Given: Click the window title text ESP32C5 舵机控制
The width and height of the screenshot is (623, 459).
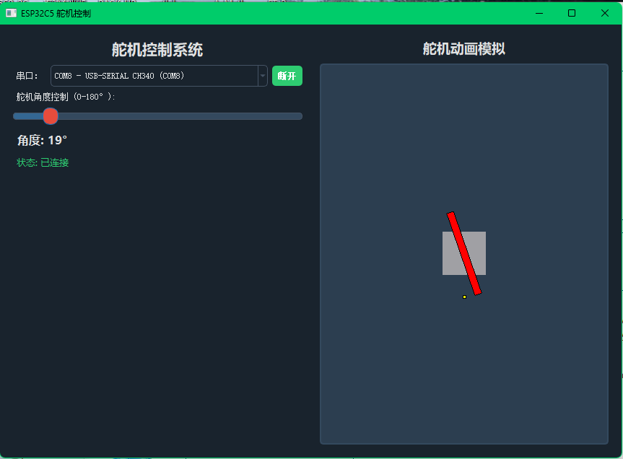Looking at the screenshot, I should pos(56,14).
